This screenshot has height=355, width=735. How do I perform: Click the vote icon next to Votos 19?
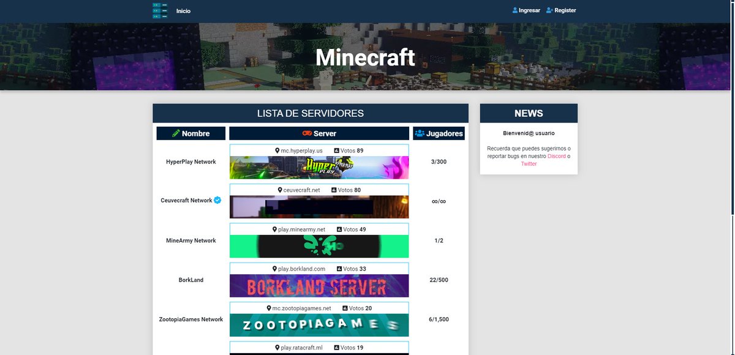click(337, 348)
